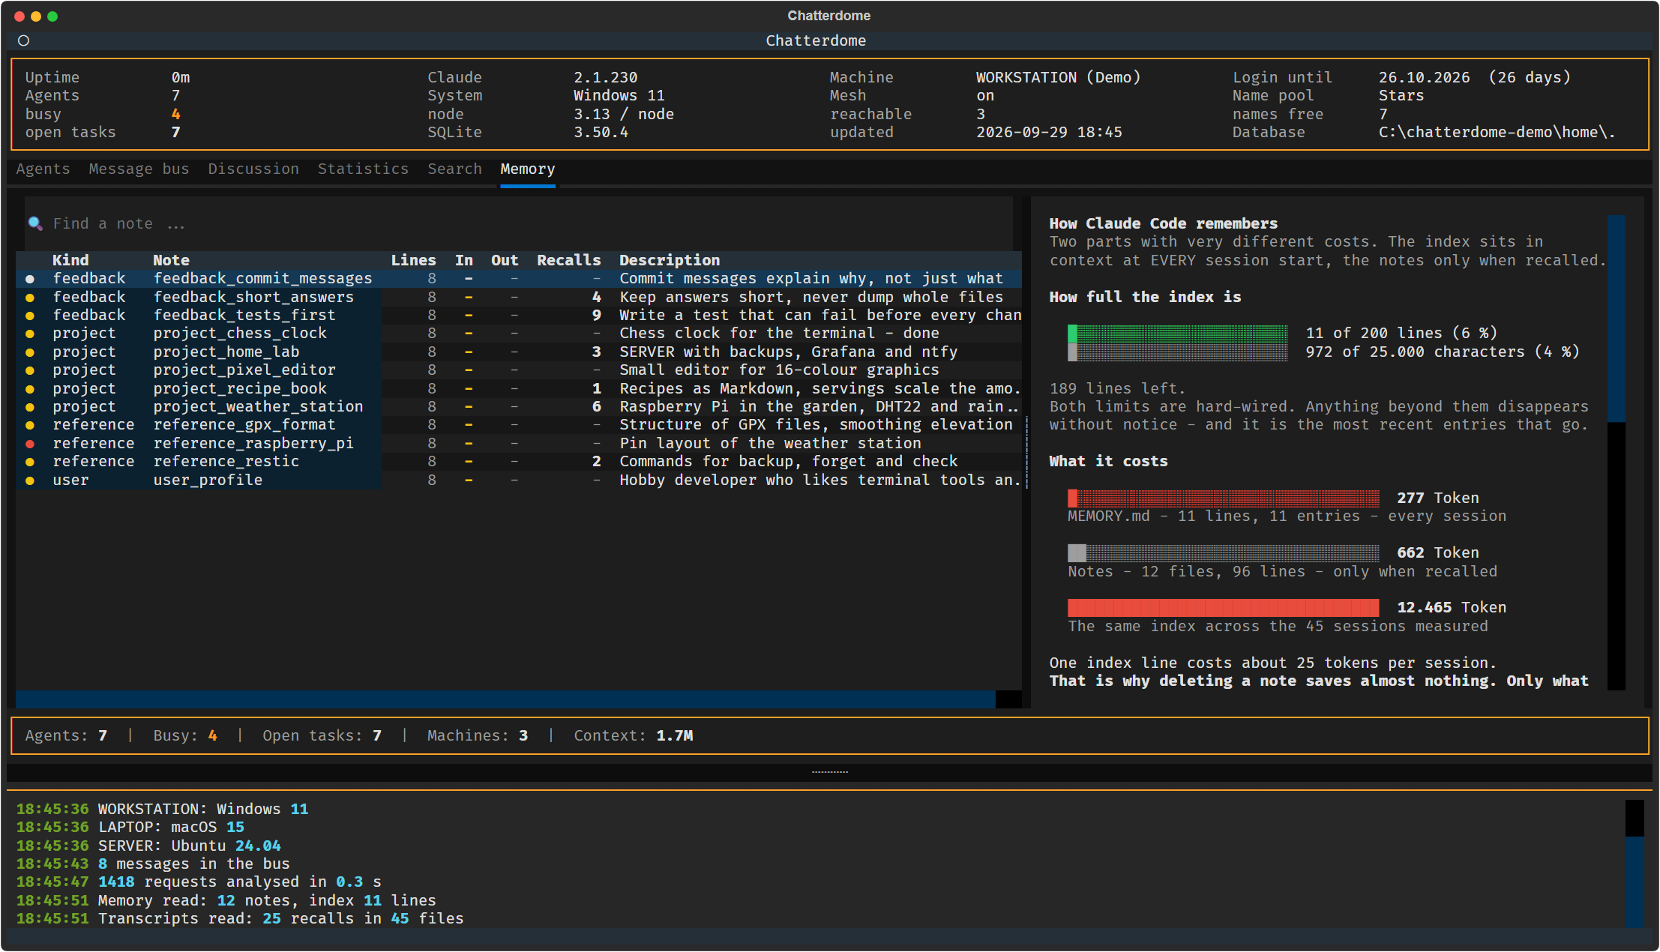This screenshot has height=952, width=1660.
Task: Sort by the Recalls column header
Action: tap(569, 260)
